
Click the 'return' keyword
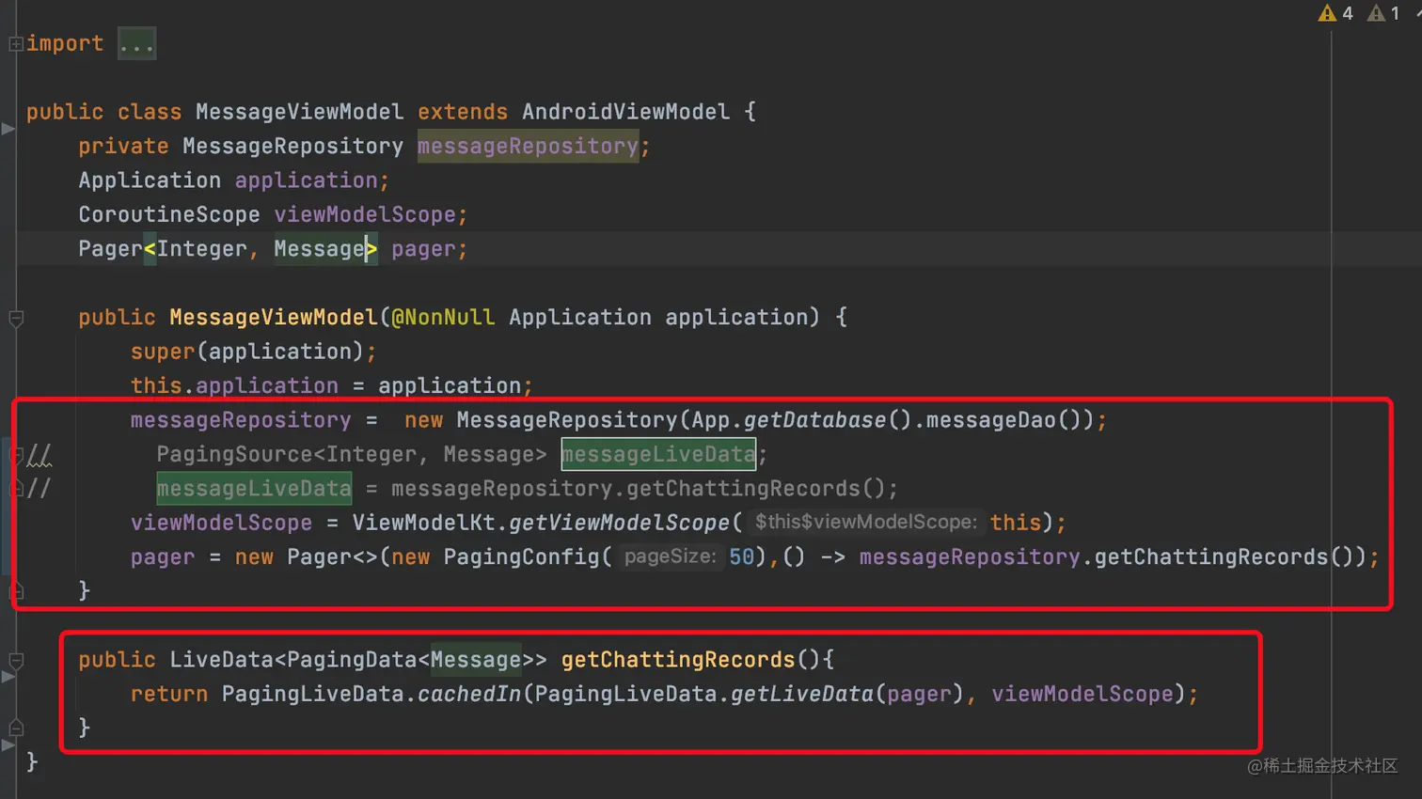tap(169, 694)
